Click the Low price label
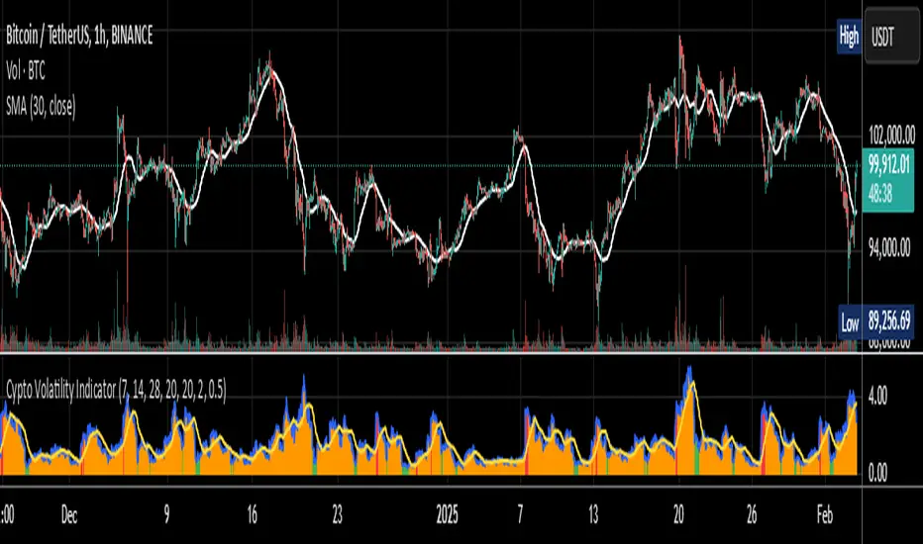 (x=850, y=322)
